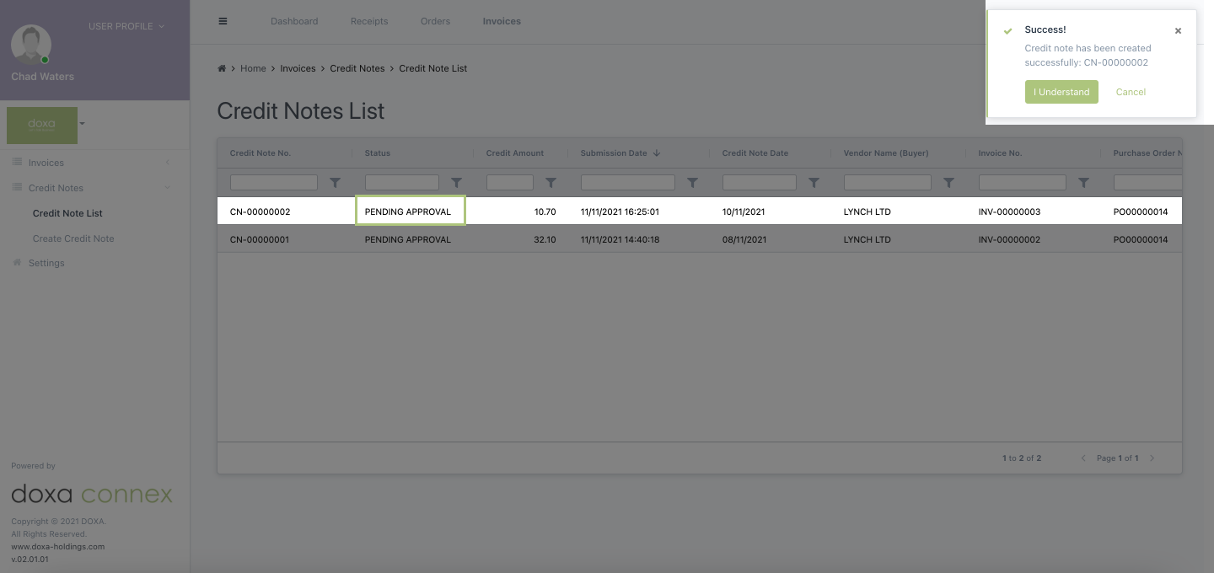
Task: Switch to the Orders tab
Action: coord(435,21)
